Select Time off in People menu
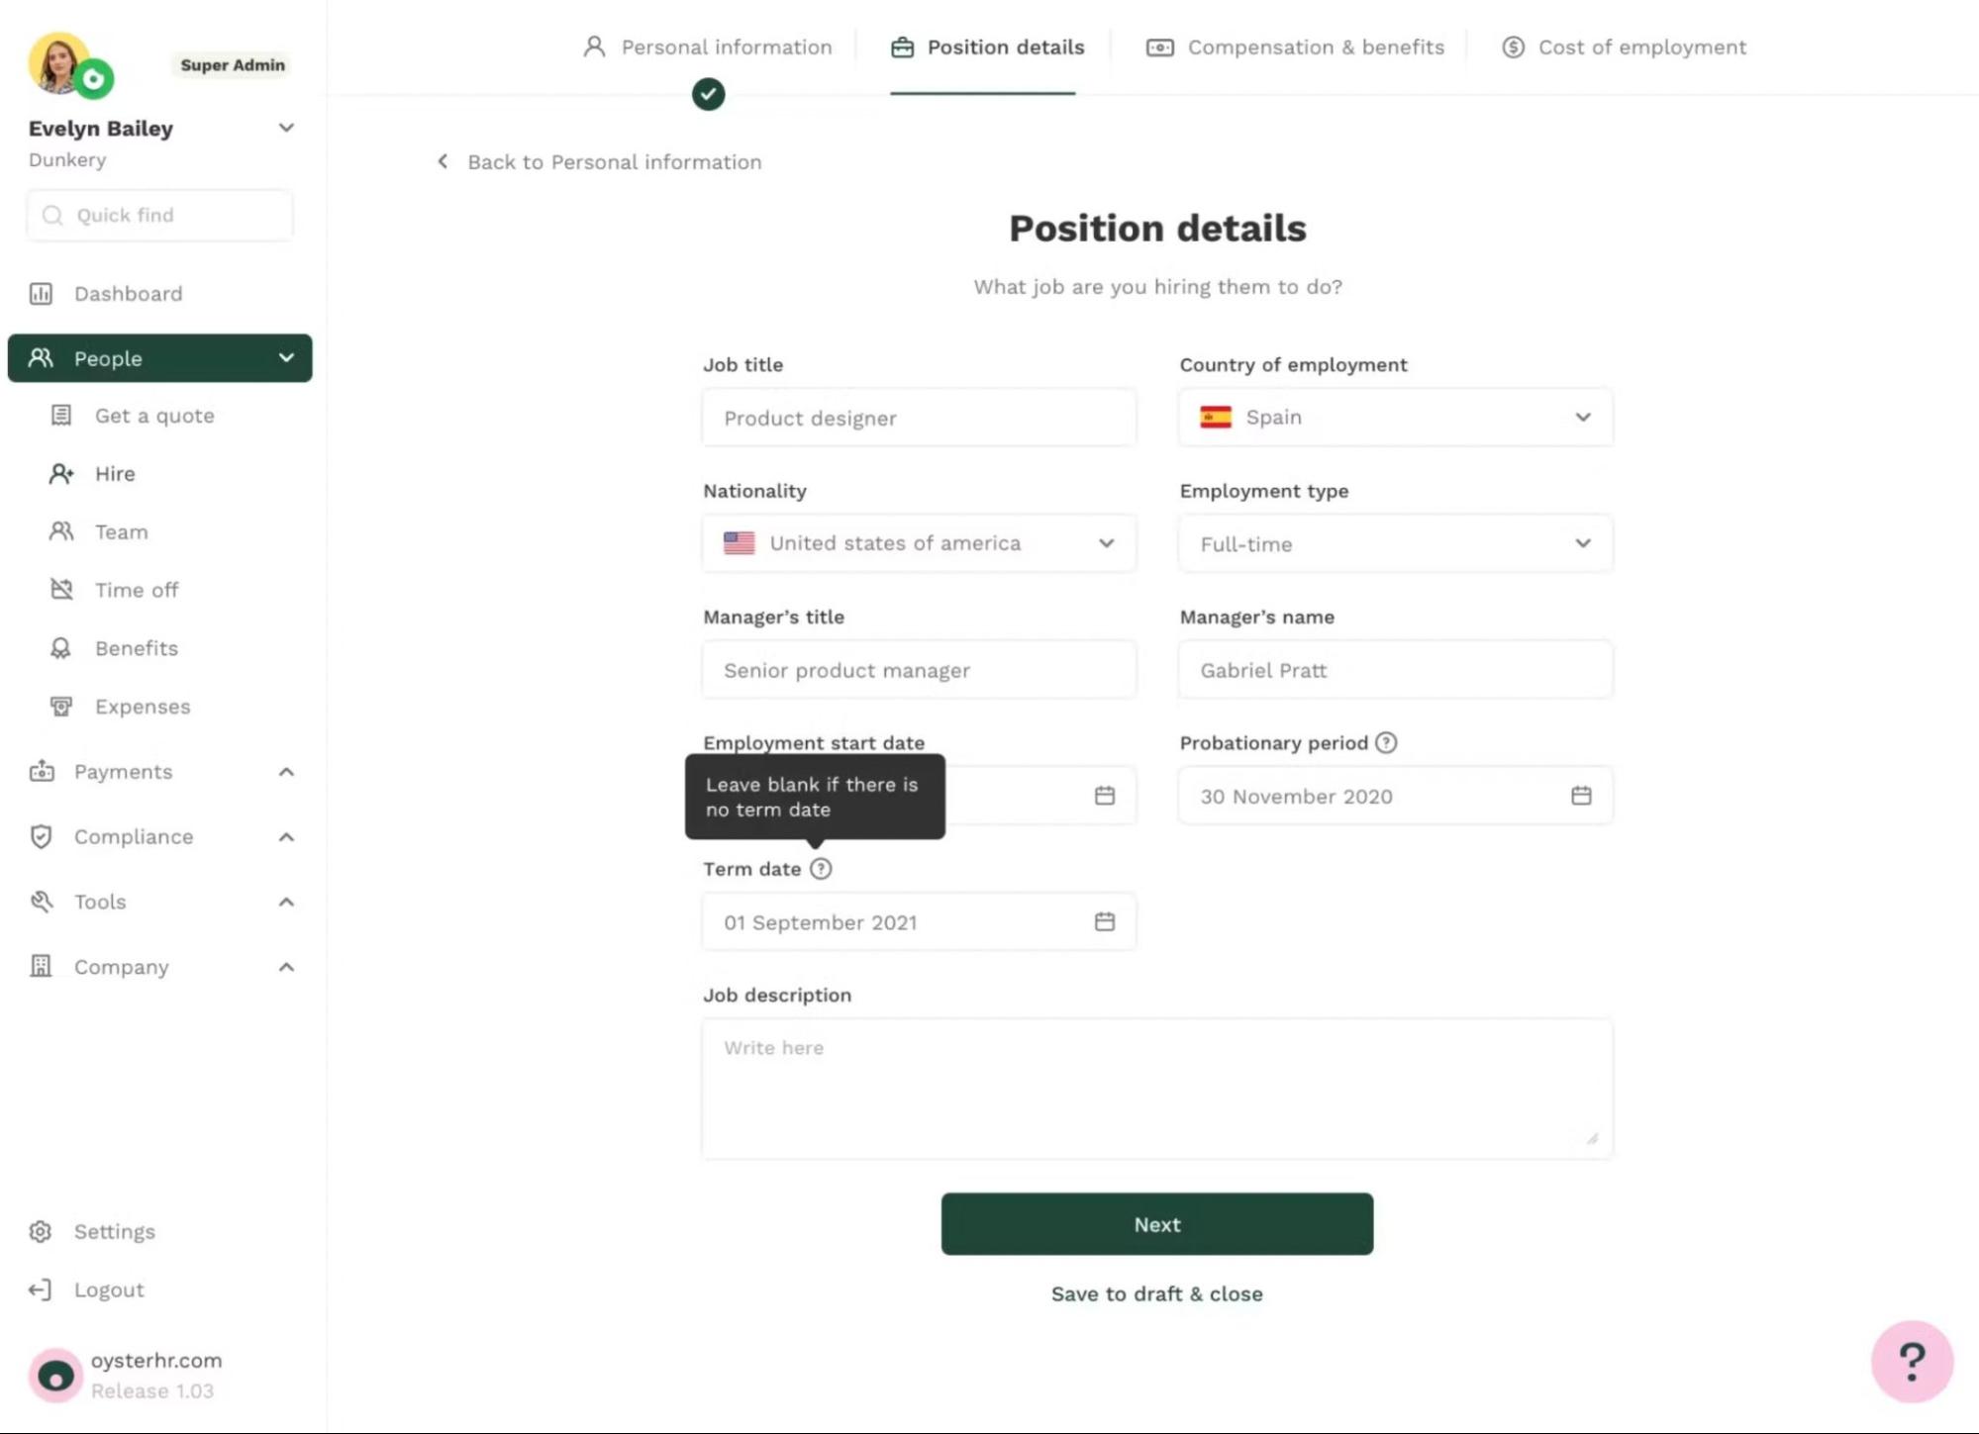 pos(136,590)
